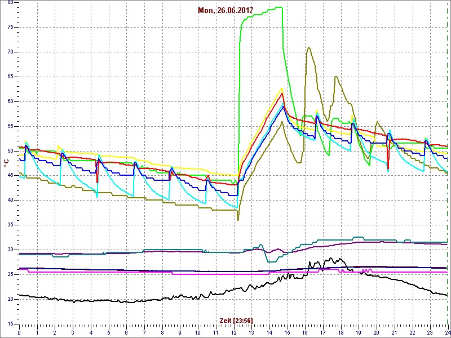This screenshot has height=338, width=451.
Task: Select hour 0 on the time axis
Action: pyautogui.click(x=19, y=332)
